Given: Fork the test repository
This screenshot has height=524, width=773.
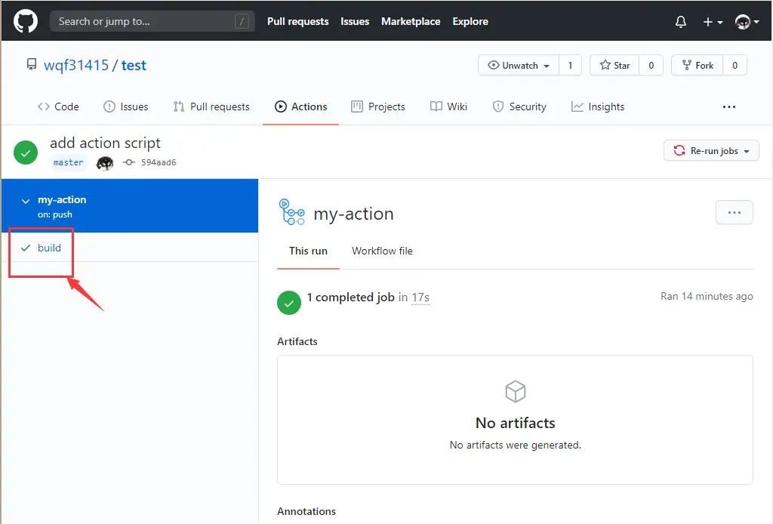Looking at the screenshot, I should [697, 66].
